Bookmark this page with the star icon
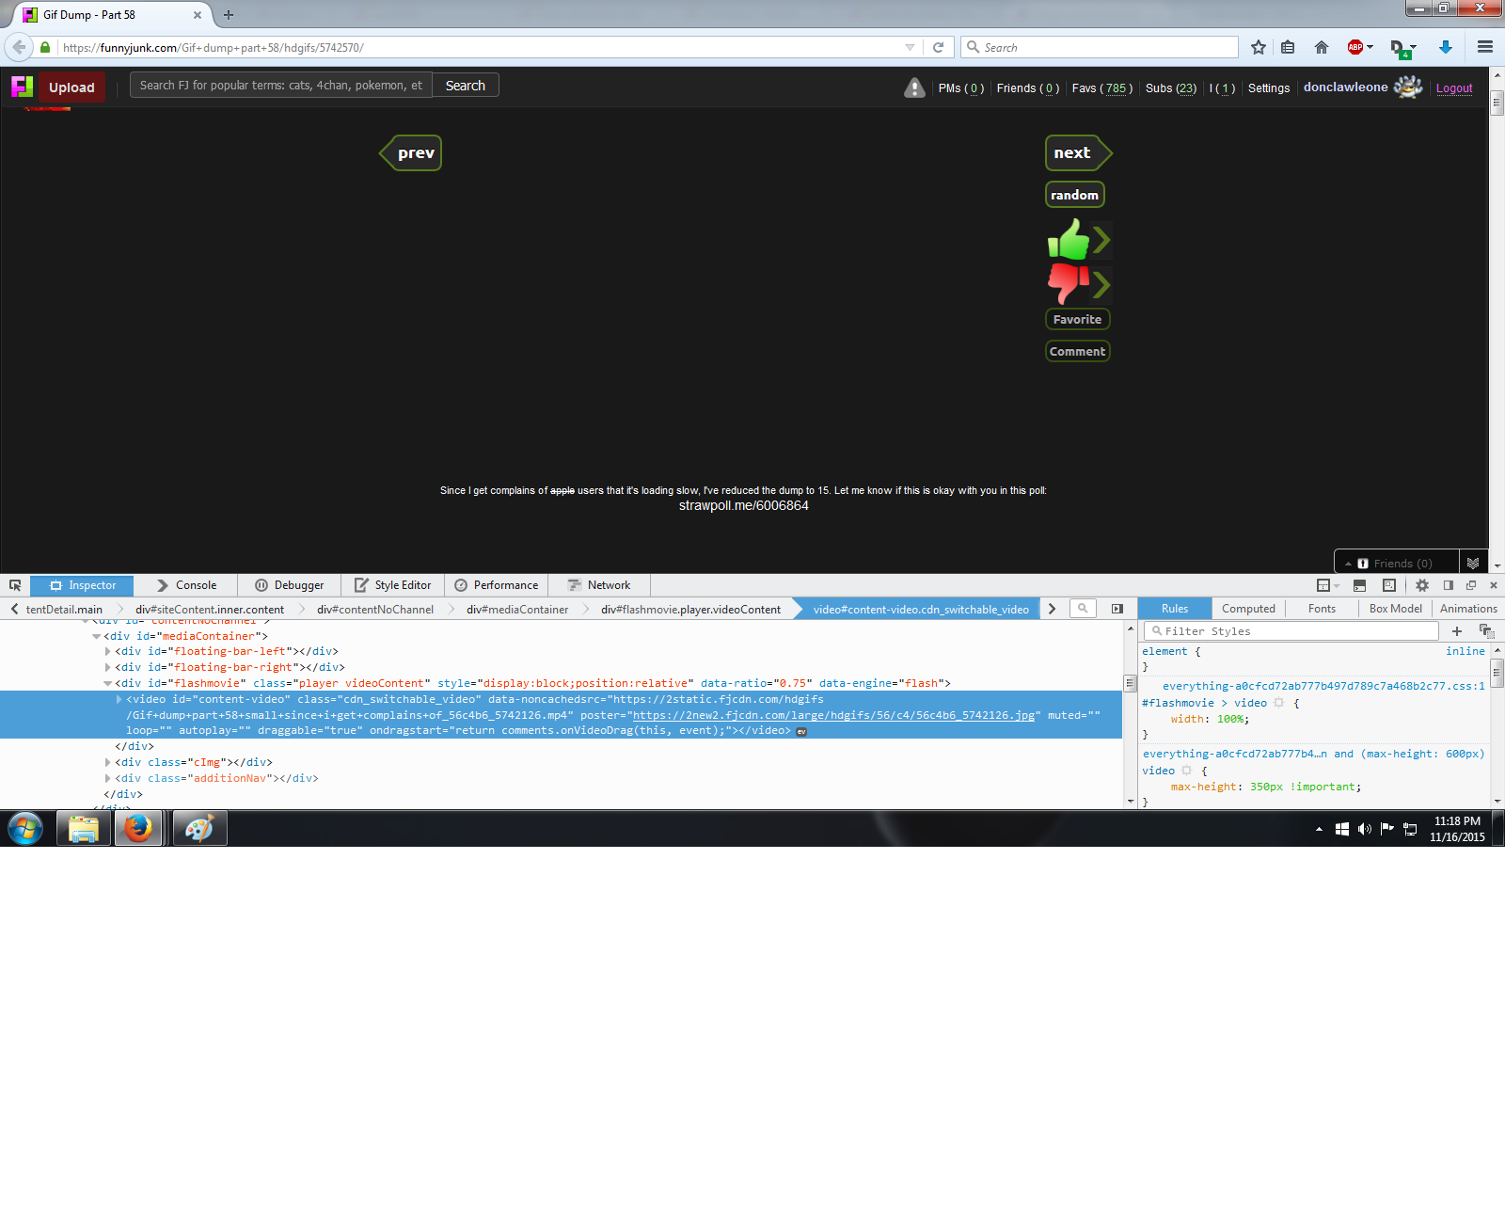Viewport: 1505px width, 1225px height. coord(1259,47)
